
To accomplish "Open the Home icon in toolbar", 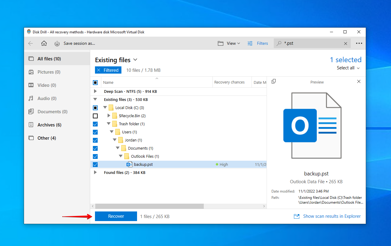I will [44, 44].
